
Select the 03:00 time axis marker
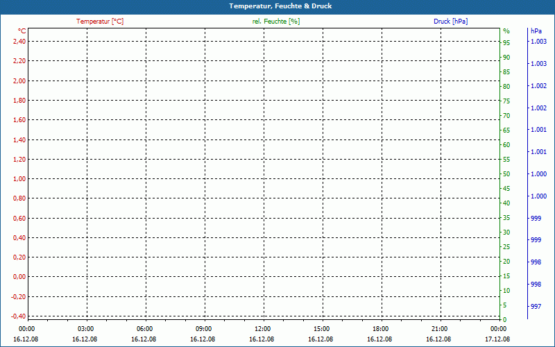(x=85, y=329)
